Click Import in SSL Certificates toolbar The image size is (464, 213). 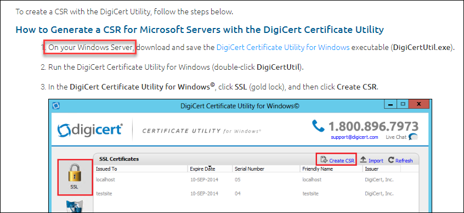tap(371, 160)
